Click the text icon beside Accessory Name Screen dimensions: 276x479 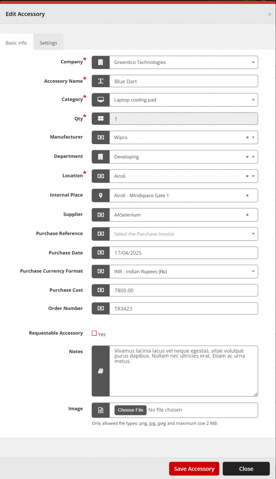point(100,81)
